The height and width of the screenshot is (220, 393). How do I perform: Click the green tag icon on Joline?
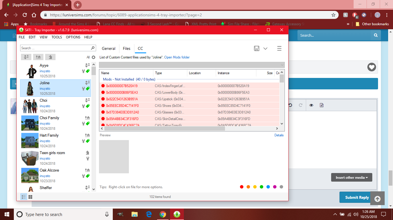tap(88, 89)
